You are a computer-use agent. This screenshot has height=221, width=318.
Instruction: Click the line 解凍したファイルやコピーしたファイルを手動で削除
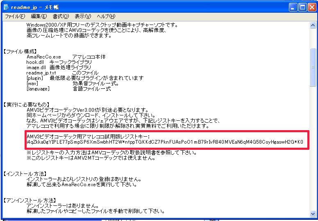pos(95,211)
